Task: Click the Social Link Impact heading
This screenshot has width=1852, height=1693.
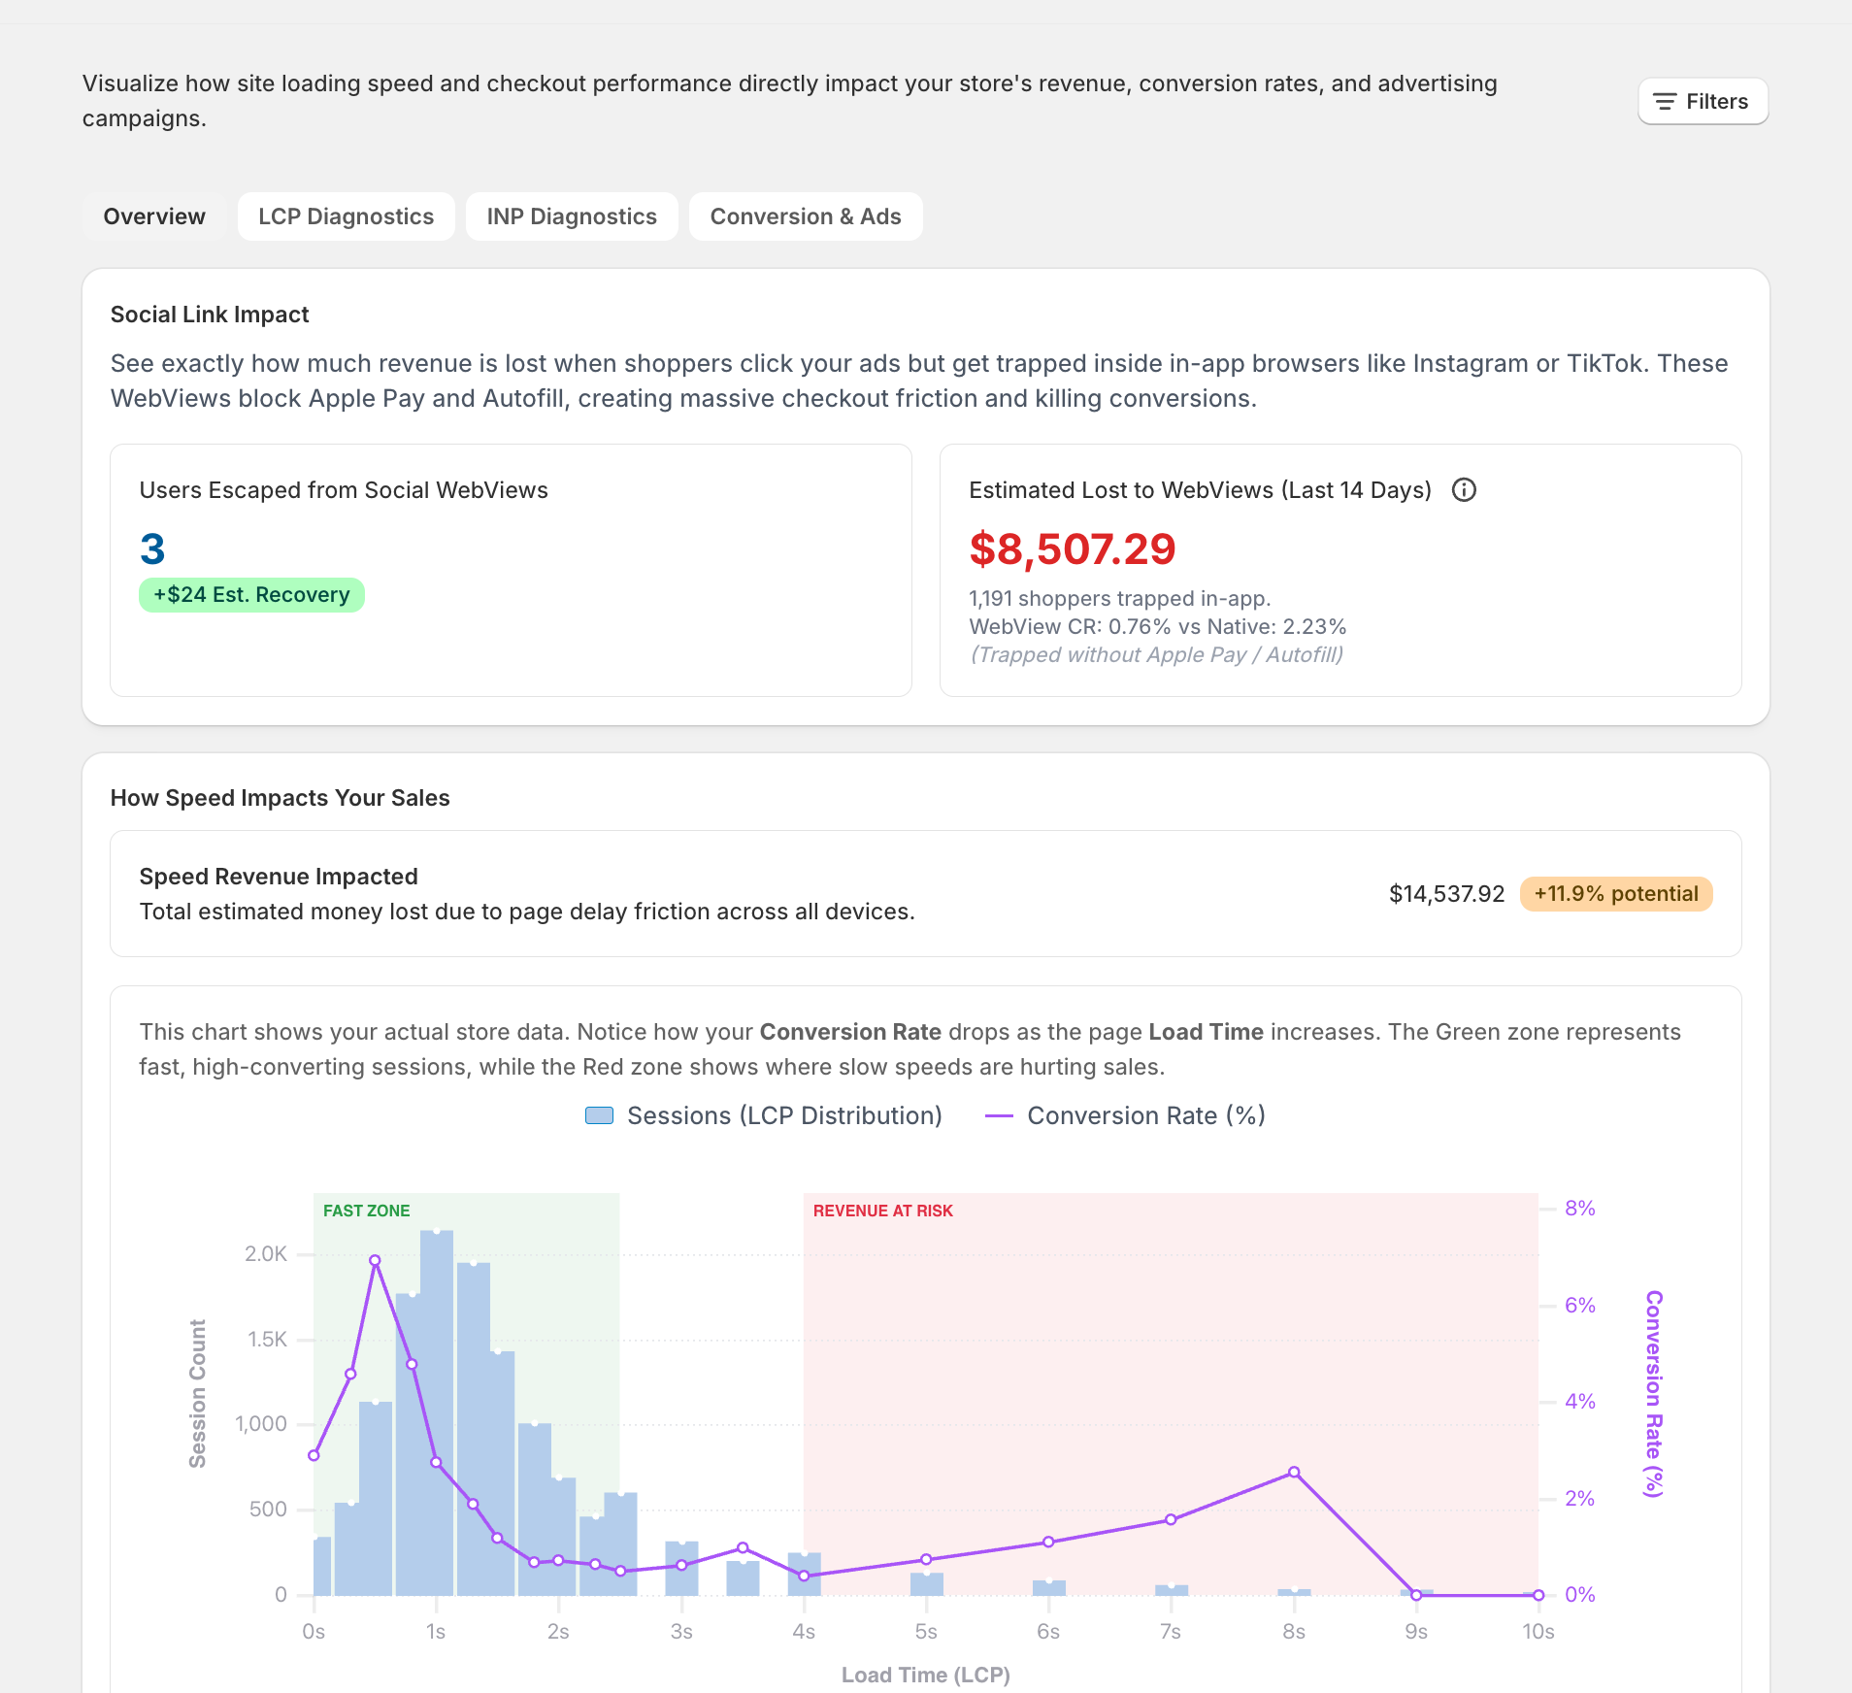Action: [210, 315]
